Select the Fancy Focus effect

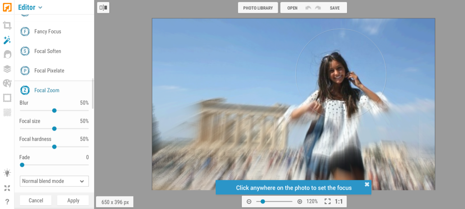tap(48, 31)
